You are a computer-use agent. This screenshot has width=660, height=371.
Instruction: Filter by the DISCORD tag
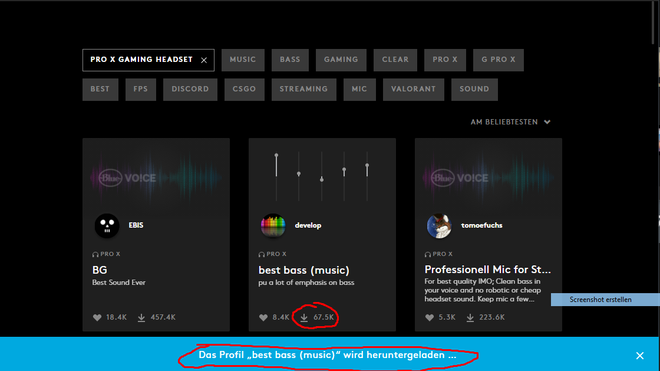[190, 89]
